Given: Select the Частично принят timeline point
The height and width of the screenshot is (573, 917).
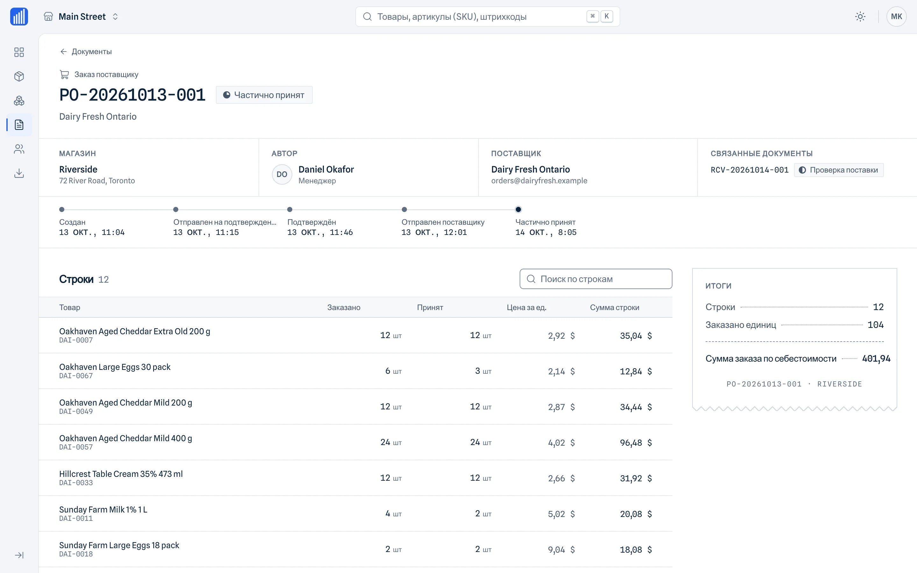Looking at the screenshot, I should pos(518,209).
